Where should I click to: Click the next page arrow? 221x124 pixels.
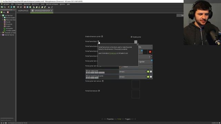[x=135, y=119]
